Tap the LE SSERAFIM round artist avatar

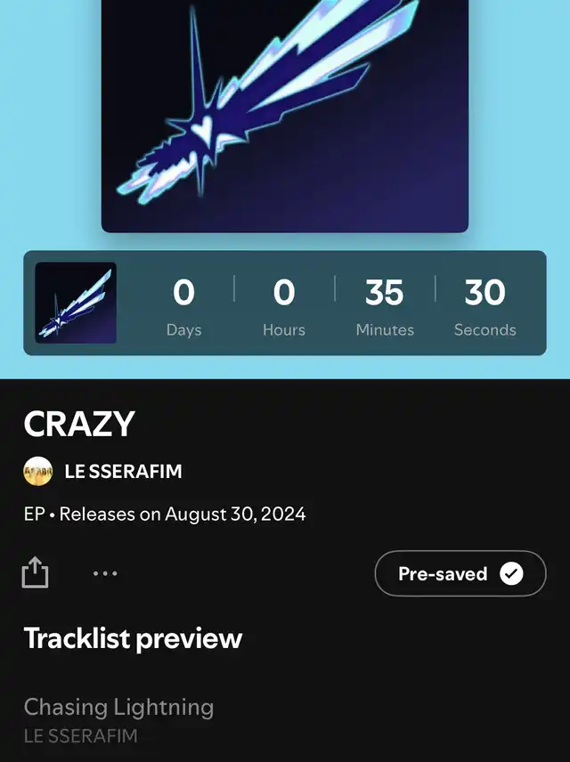click(38, 471)
